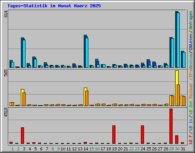Click the 565 scale value label
195x153 pixels.
click(x=6, y=73)
